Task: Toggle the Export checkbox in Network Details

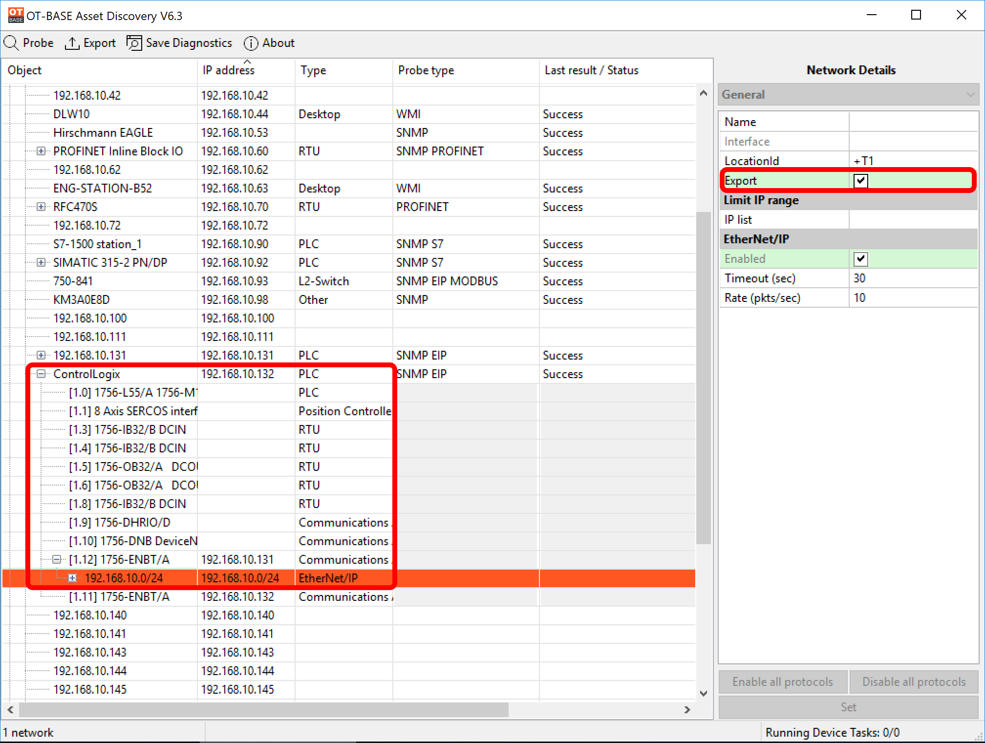Action: click(x=861, y=181)
